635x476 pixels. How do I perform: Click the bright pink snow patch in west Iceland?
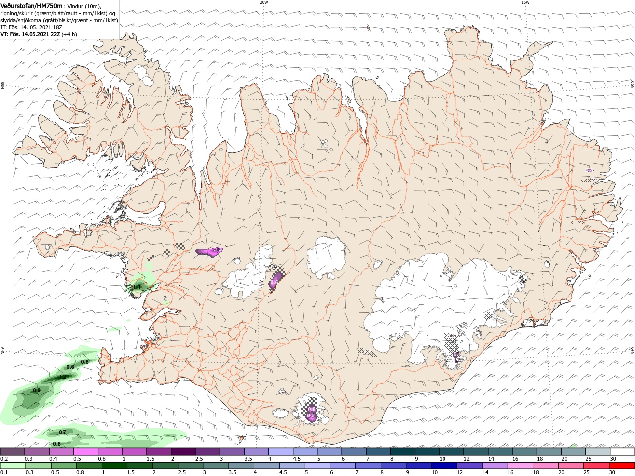[208, 252]
